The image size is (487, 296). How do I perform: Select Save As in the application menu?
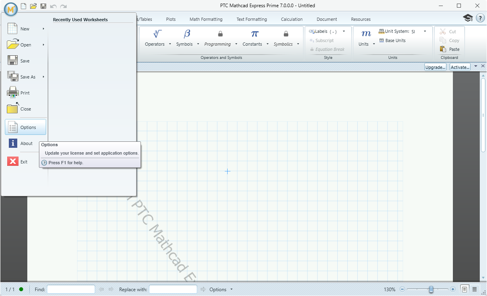(26, 77)
